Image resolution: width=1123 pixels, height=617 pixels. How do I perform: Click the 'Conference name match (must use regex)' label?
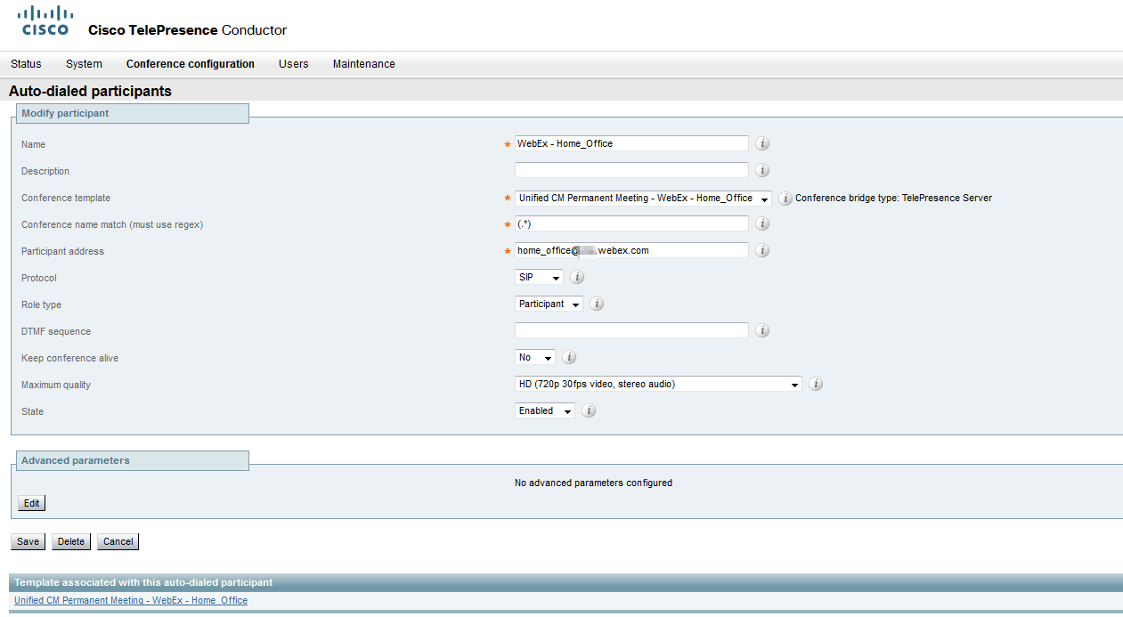click(x=112, y=224)
